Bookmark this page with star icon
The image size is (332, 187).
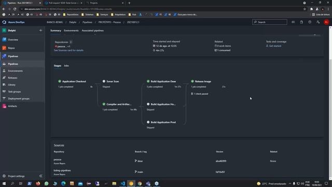pos(305,9)
